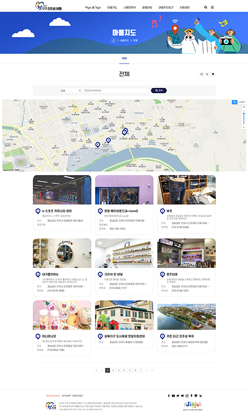Open the 지원센터 menu in top navigation

(x=185, y=7)
